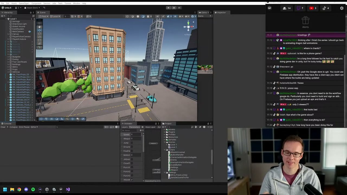347x195 pixels.
Task: Switch to the Layers tab in Animator
Action: pos(124,127)
